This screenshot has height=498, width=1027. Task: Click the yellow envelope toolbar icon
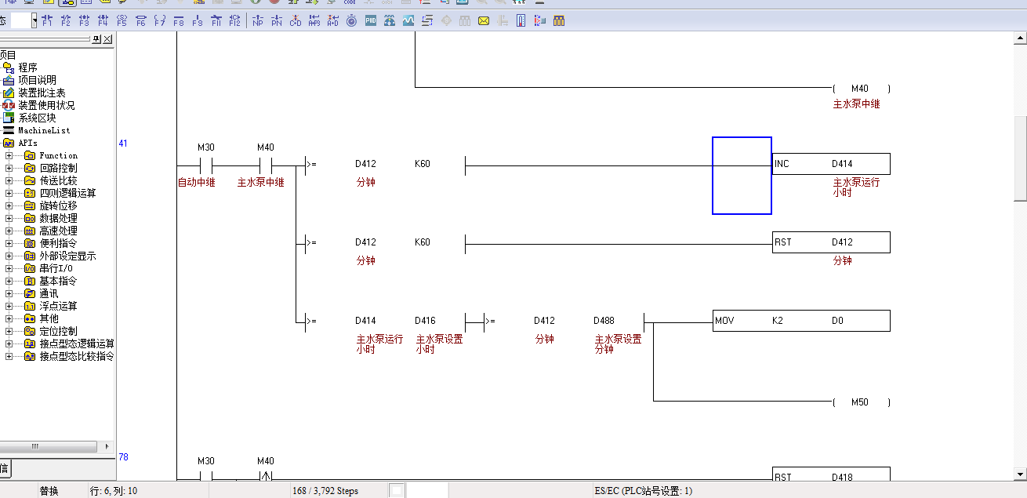(x=484, y=21)
